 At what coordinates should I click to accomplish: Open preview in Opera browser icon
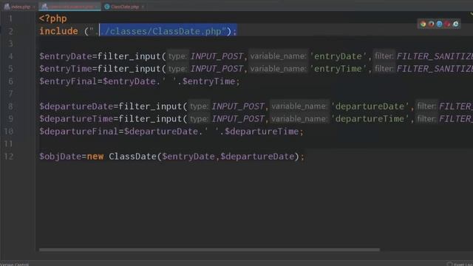(447, 24)
